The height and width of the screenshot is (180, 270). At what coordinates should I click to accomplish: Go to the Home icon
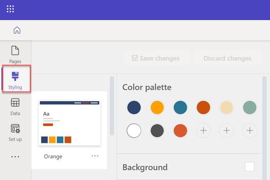pyautogui.click(x=17, y=30)
